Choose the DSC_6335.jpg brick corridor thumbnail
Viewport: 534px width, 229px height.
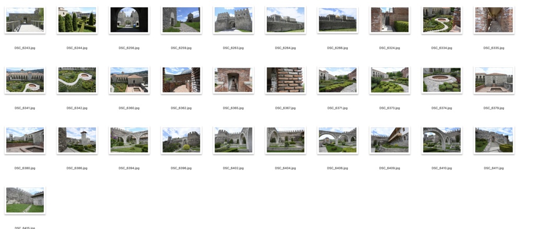pos(494,20)
